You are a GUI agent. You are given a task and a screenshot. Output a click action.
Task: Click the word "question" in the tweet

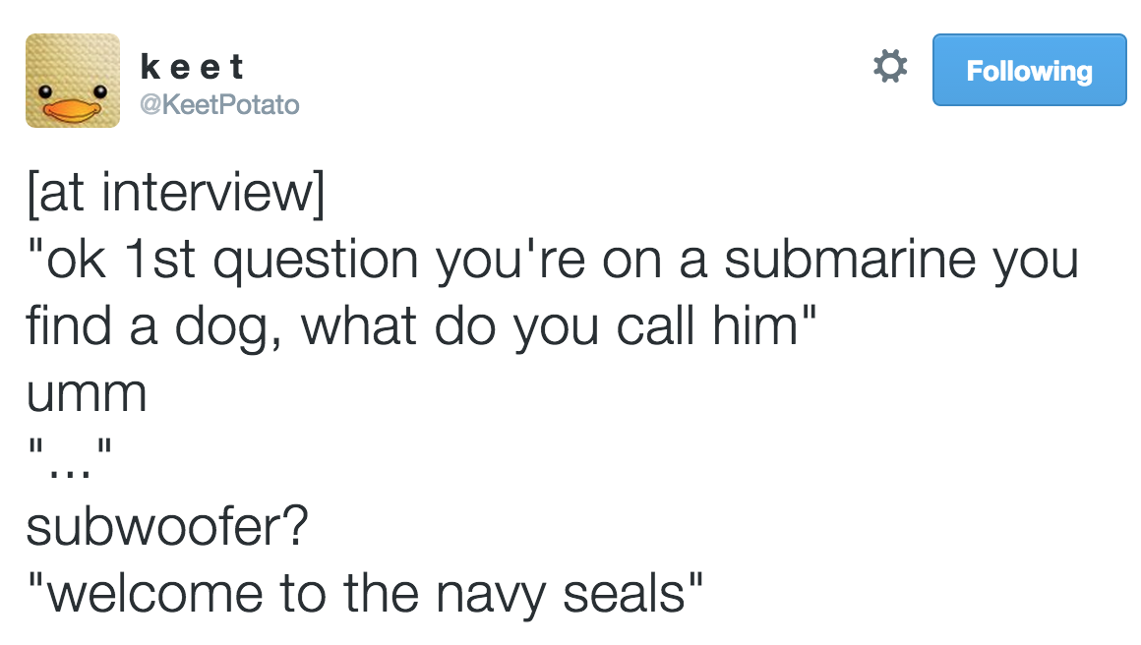pos(316,261)
